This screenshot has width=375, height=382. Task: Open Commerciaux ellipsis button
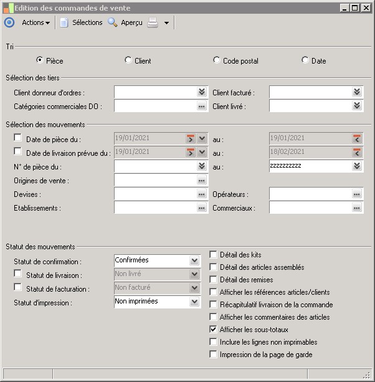[357, 208]
